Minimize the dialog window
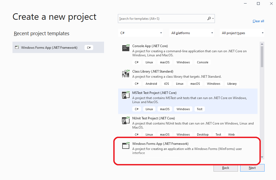 (245, 4)
